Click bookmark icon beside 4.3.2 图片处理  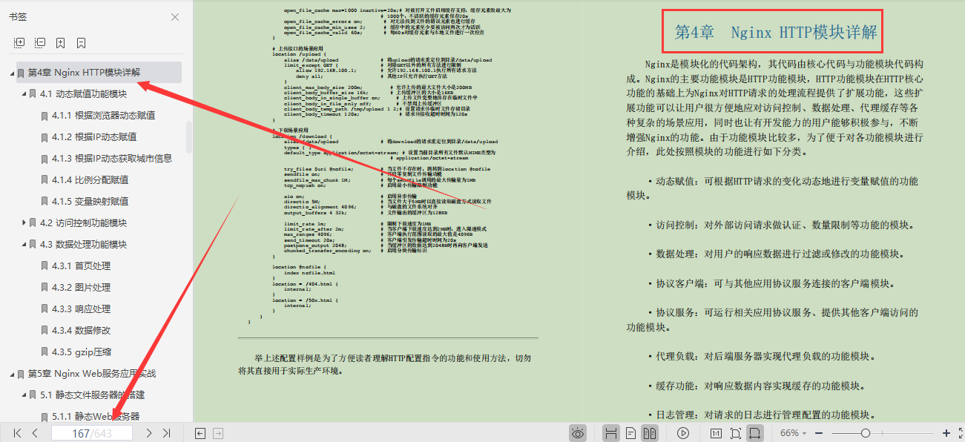45,287
